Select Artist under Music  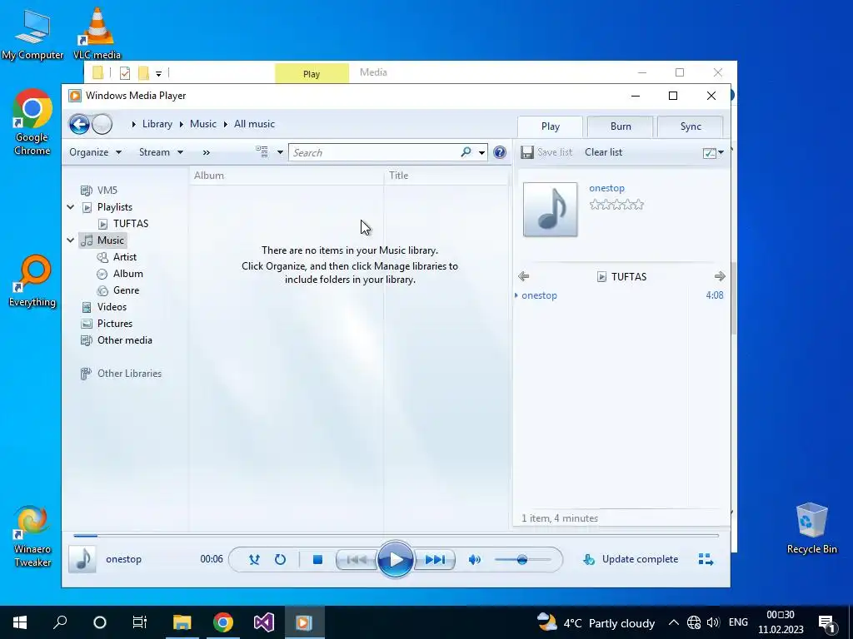click(125, 257)
